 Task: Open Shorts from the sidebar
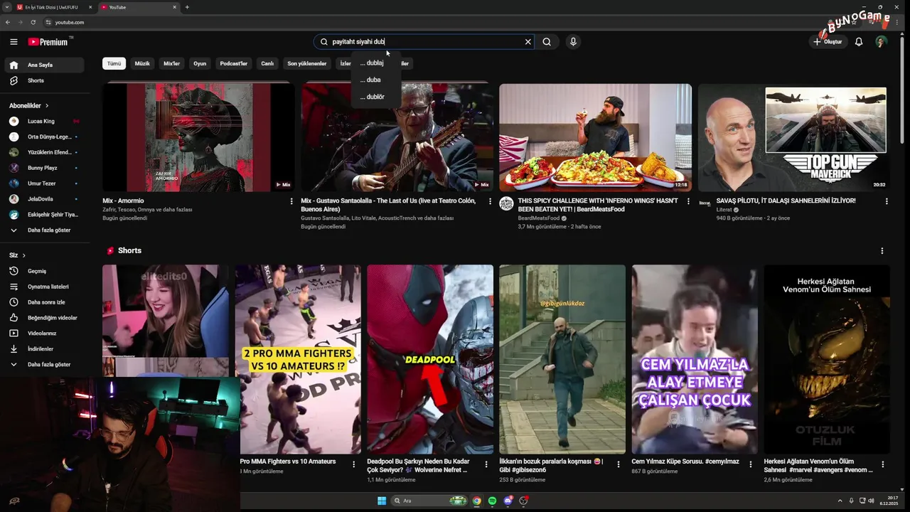tap(44, 80)
